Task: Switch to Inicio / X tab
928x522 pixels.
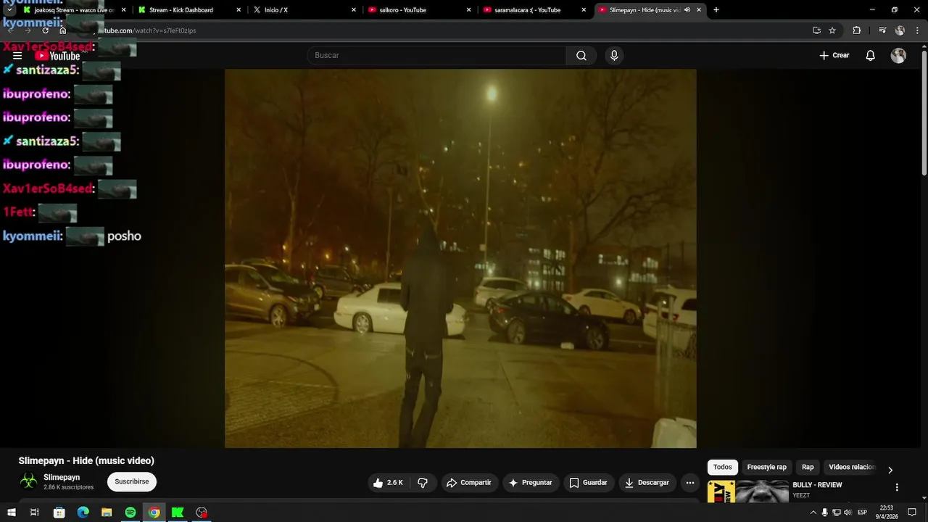Action: tap(304, 10)
